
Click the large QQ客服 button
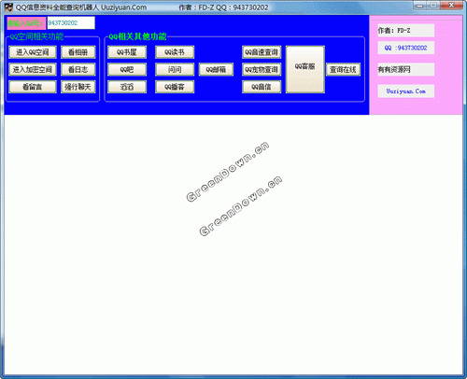click(x=305, y=69)
